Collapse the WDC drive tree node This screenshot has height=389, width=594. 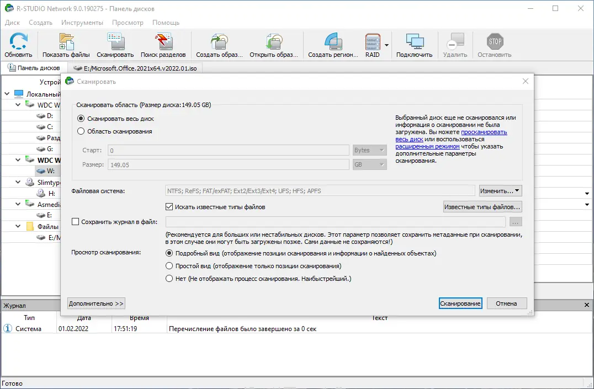(17, 105)
